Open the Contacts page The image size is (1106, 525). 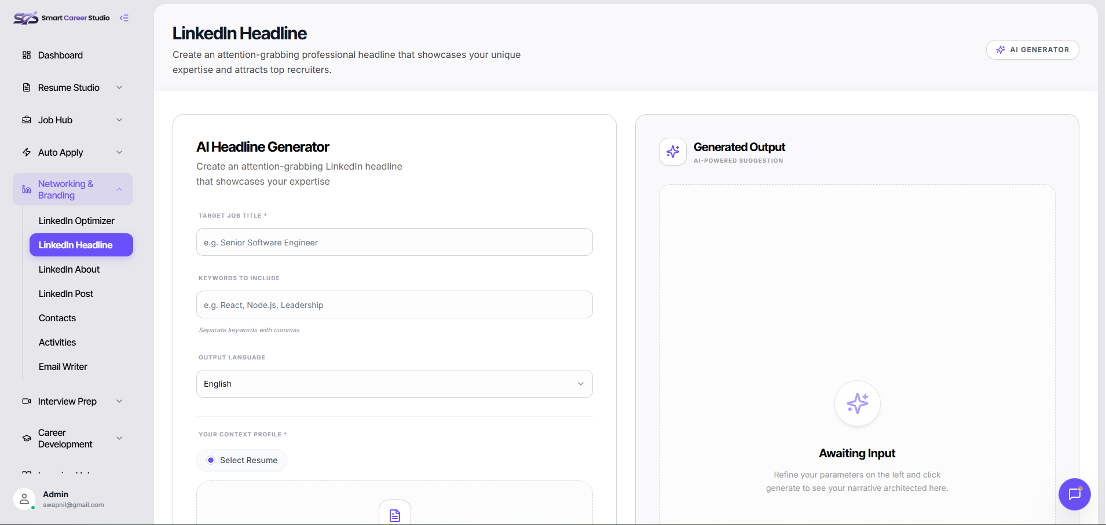(x=57, y=318)
